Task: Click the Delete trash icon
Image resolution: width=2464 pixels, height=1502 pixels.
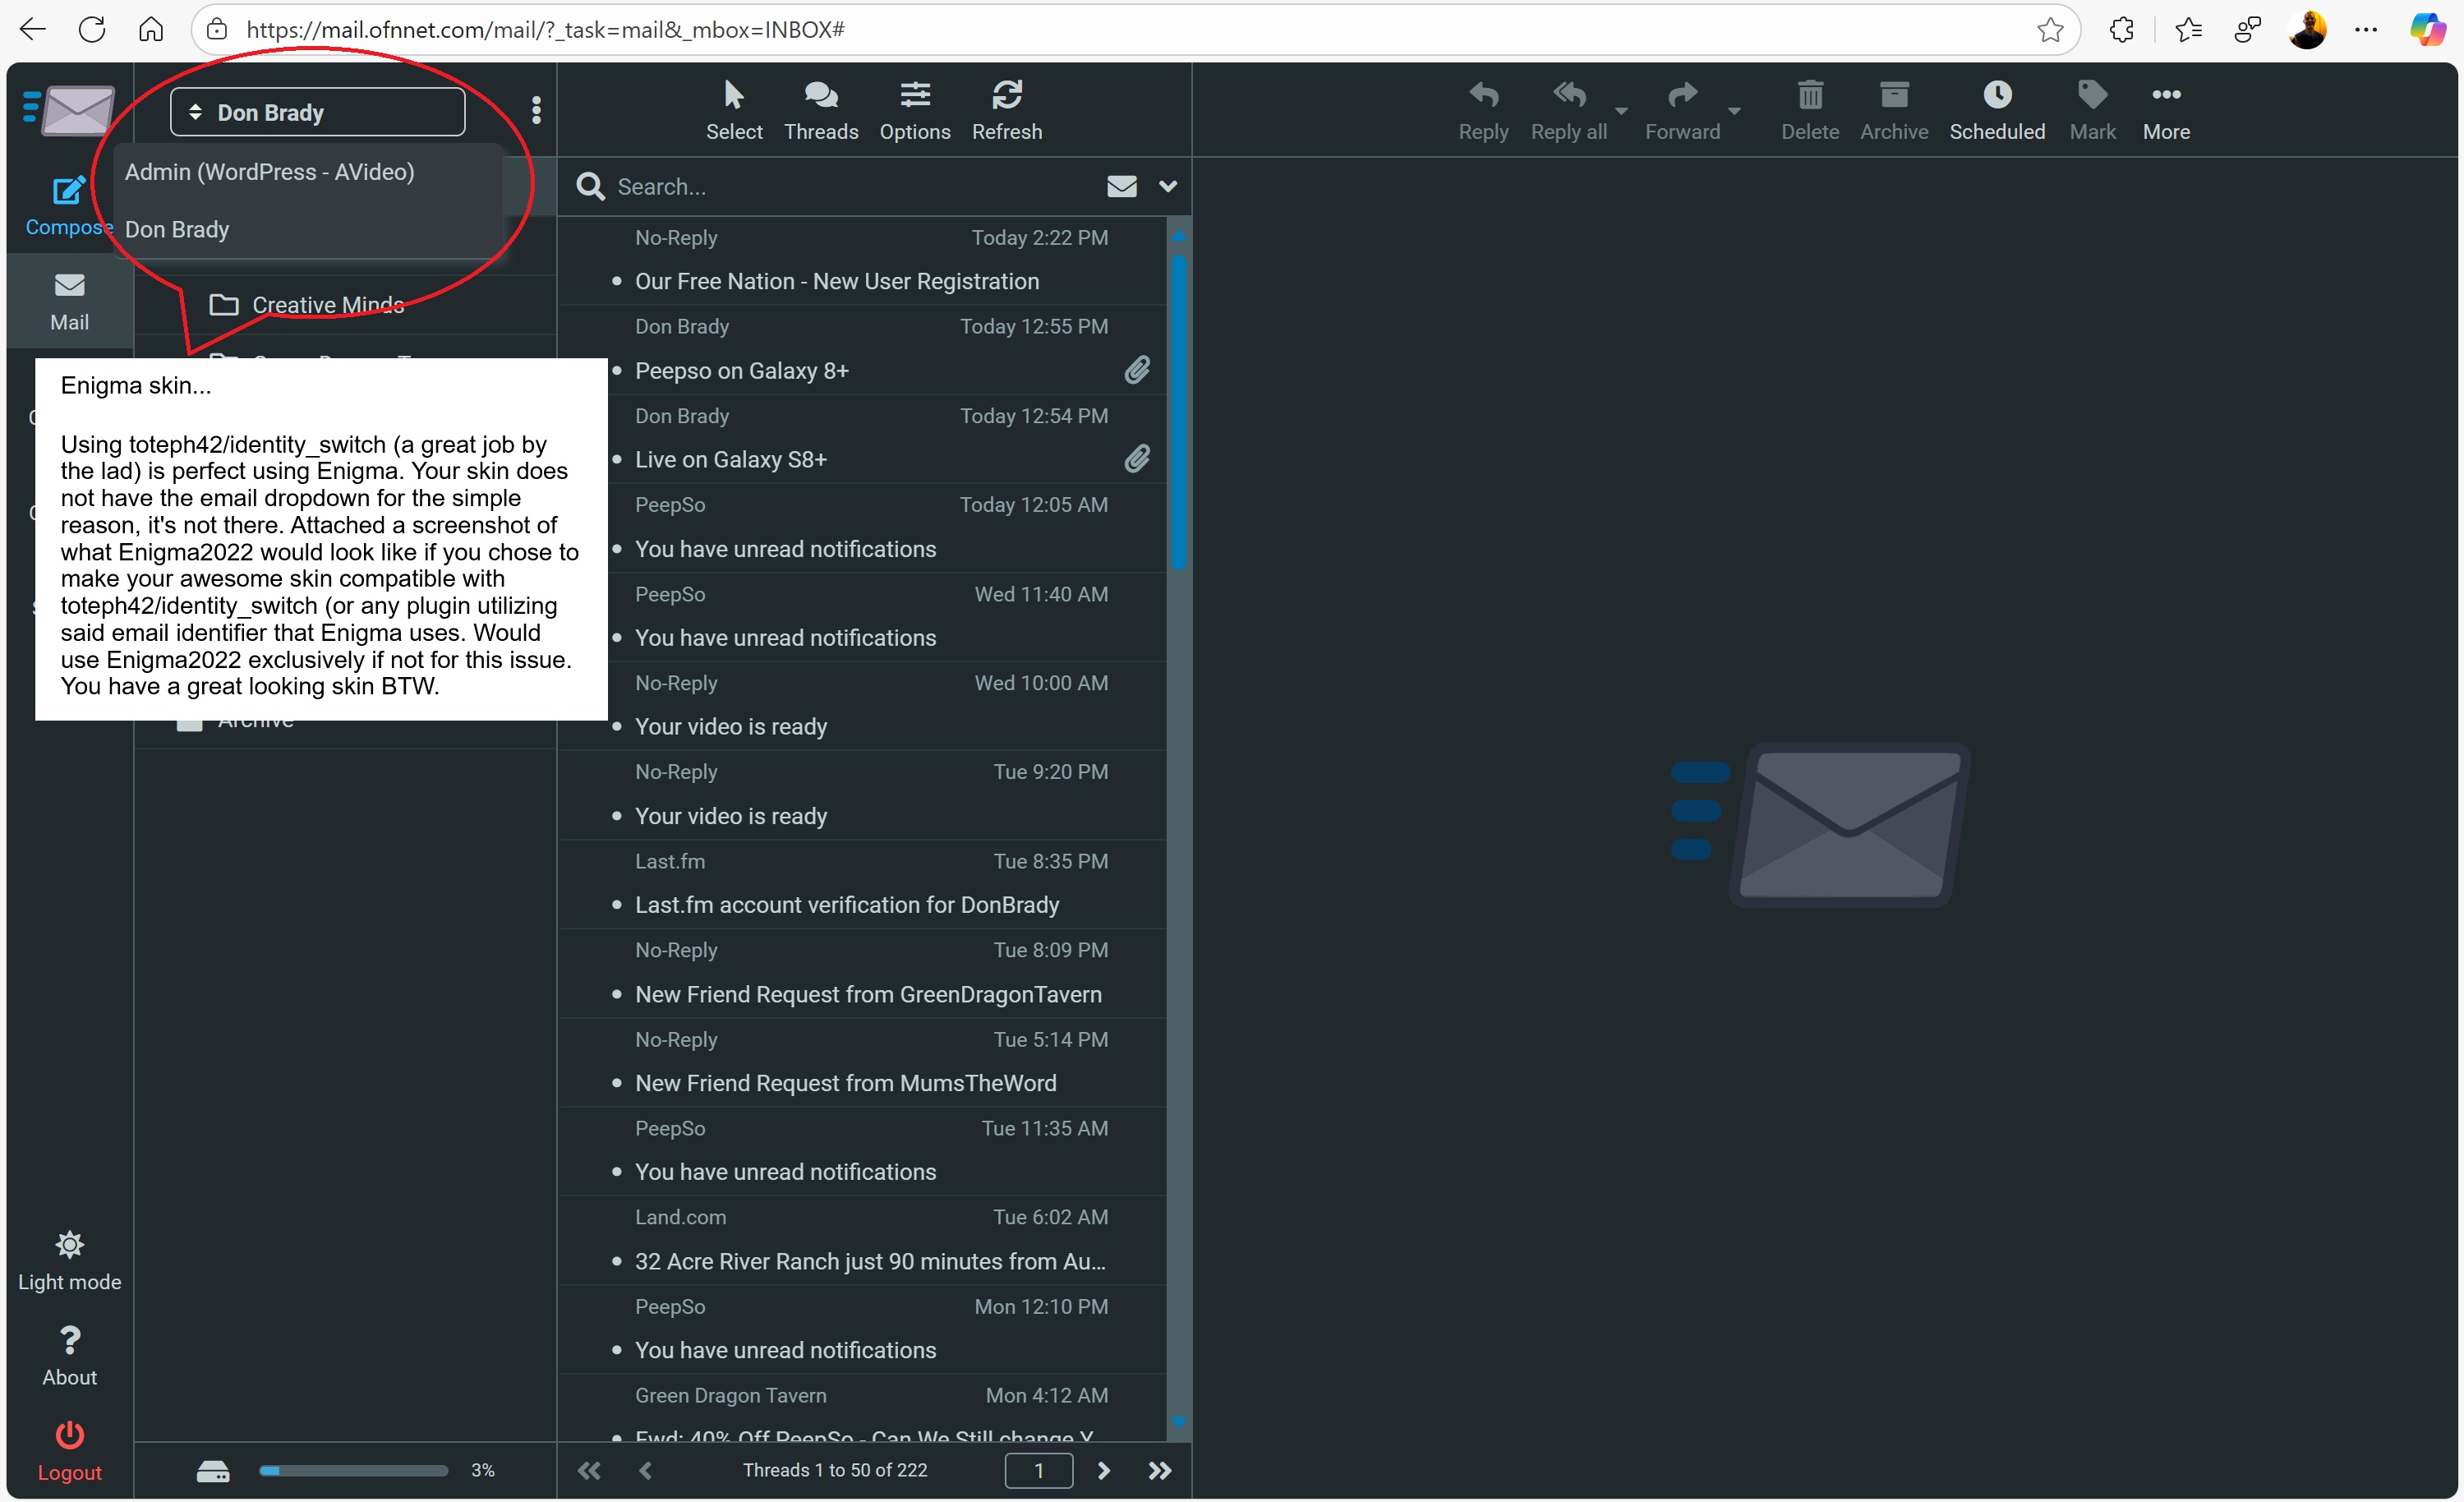Action: pyautogui.click(x=1810, y=96)
